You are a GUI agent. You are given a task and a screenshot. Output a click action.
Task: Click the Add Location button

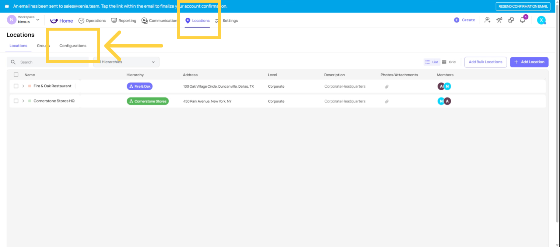click(529, 62)
